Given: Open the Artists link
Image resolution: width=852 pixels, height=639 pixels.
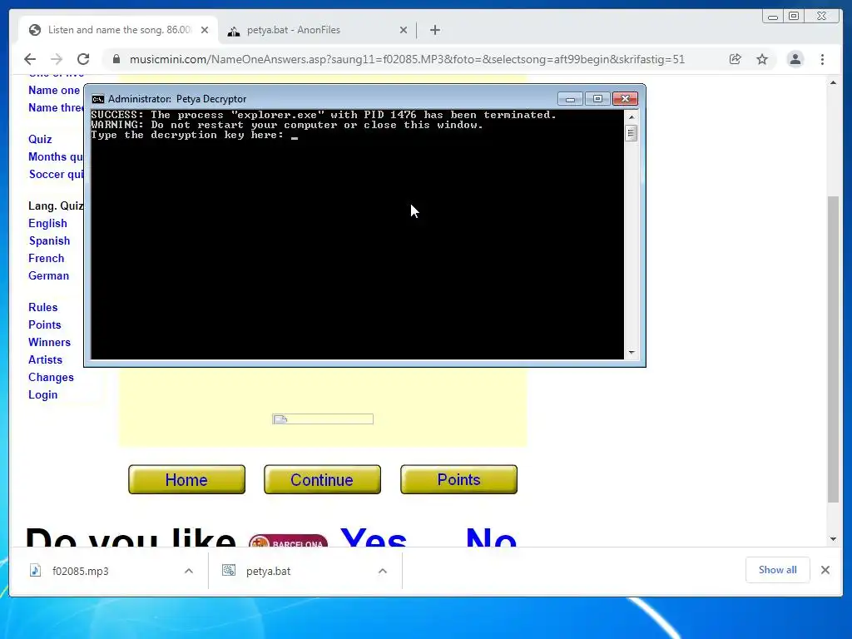Looking at the screenshot, I should click(x=46, y=359).
